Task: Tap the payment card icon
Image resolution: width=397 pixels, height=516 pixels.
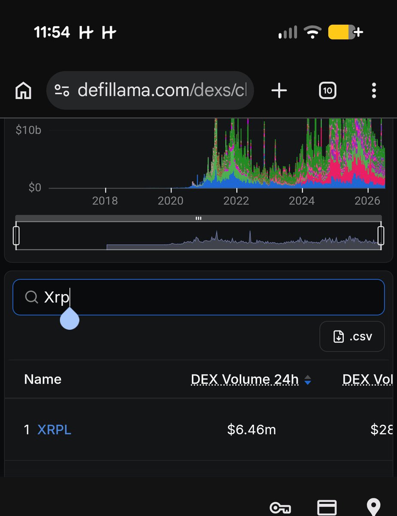Action: (x=327, y=508)
